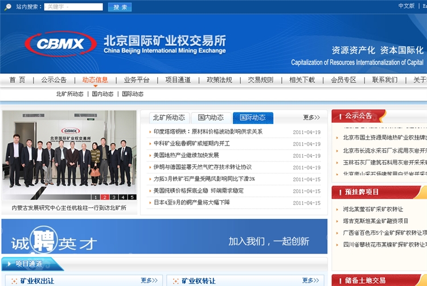Open news 力拓3月铁矿石产量 article

tap(204, 179)
